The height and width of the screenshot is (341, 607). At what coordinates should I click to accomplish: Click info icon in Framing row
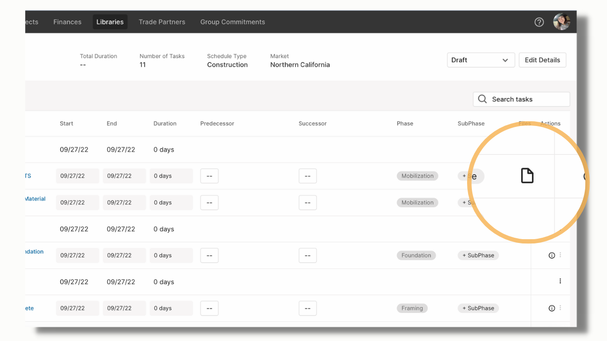[552, 308]
